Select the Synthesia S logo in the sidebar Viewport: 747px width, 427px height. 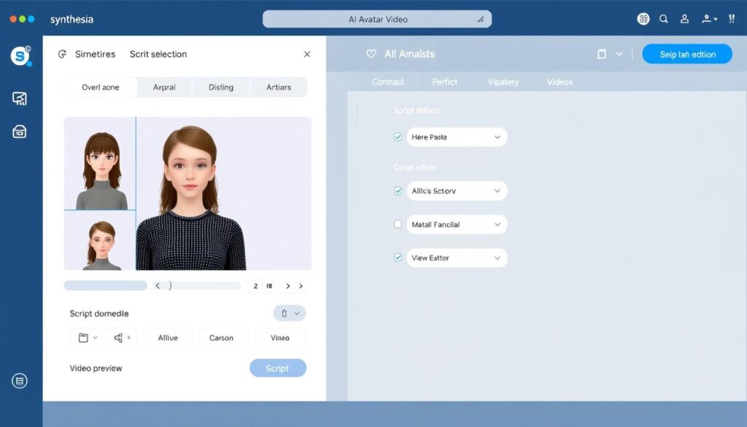(20, 55)
